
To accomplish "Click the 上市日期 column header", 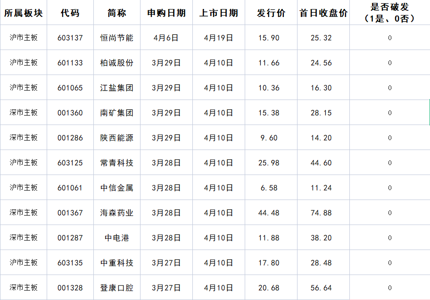I will pyautogui.click(x=219, y=13).
